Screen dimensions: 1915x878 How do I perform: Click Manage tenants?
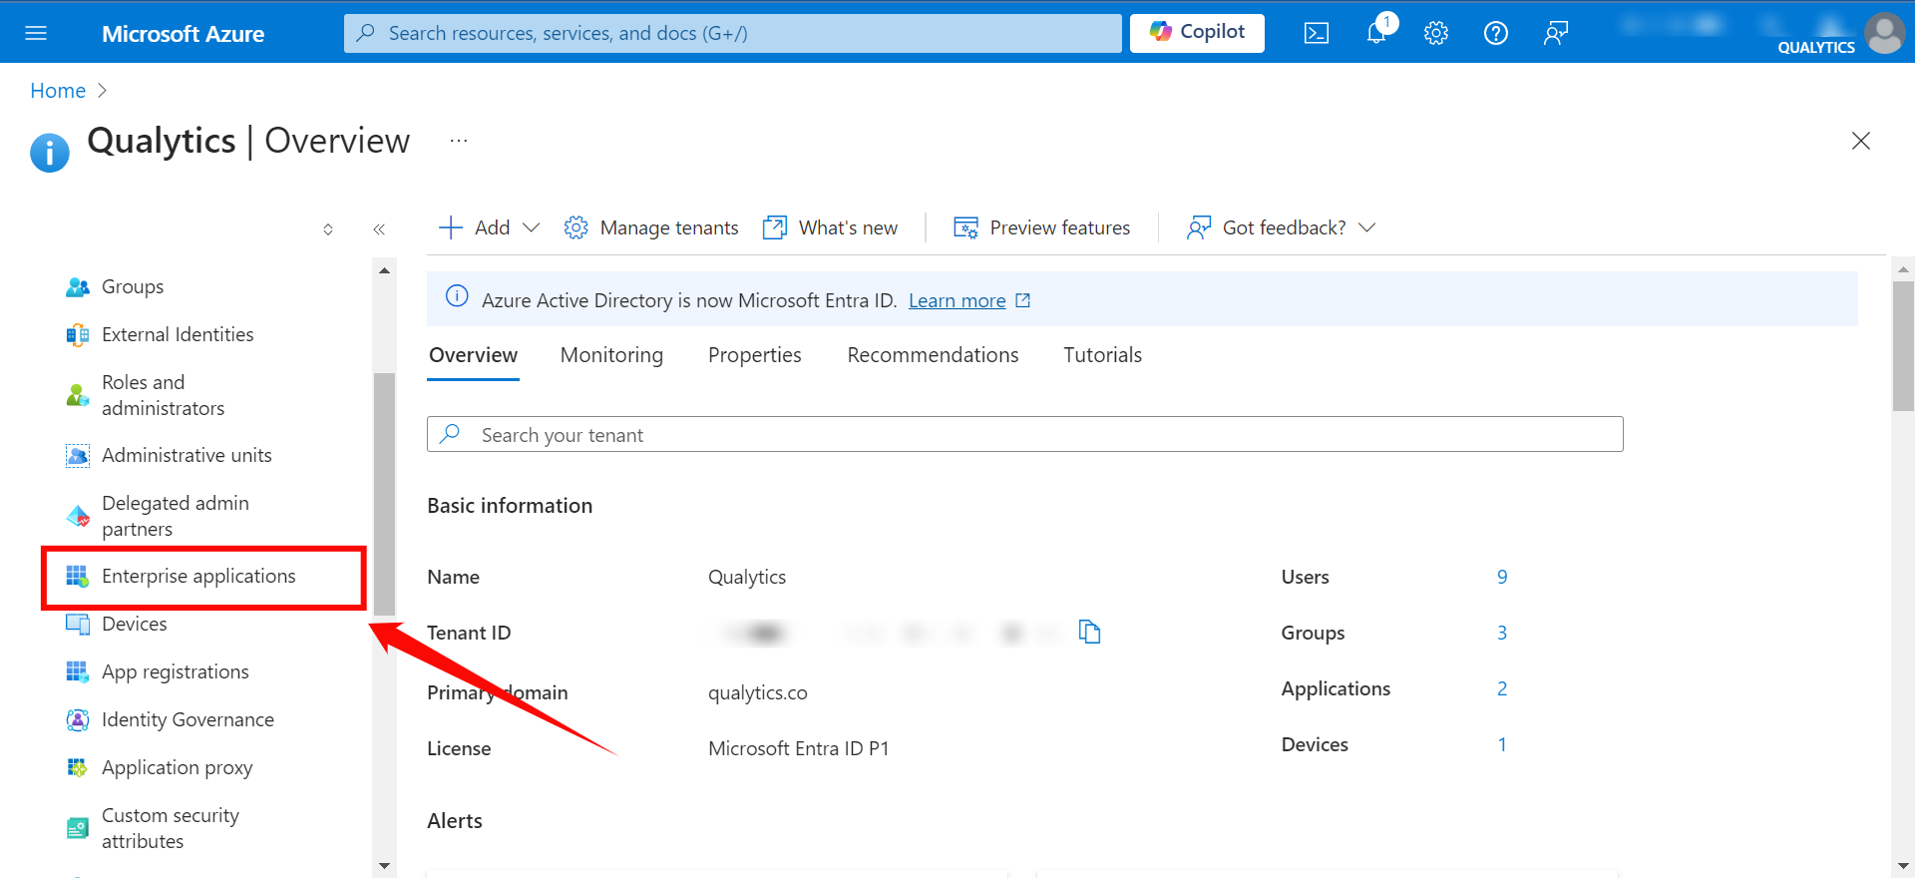pos(651,227)
